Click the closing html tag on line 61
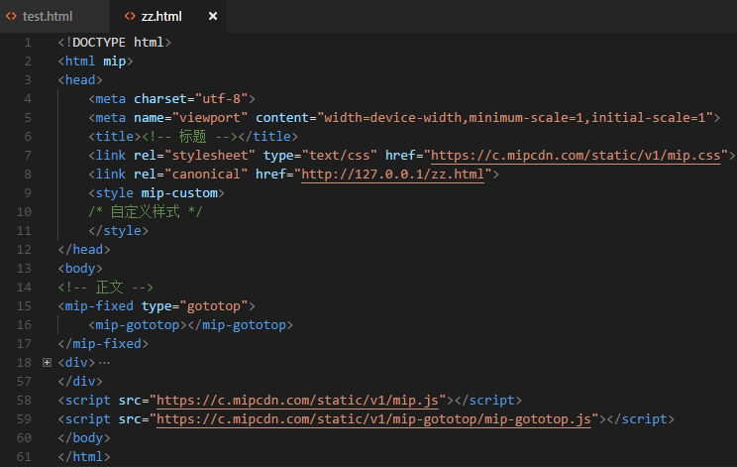 click(84, 456)
